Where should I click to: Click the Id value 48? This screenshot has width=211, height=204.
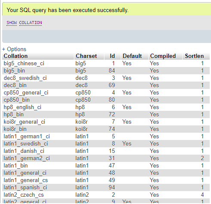[x=112, y=173]
